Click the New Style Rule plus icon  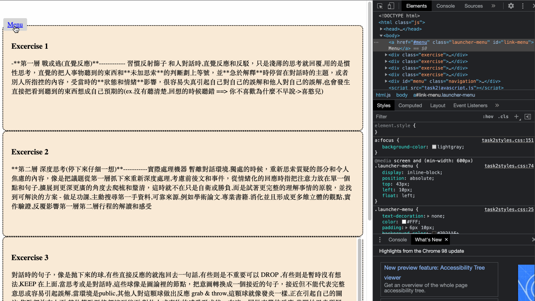click(x=516, y=117)
